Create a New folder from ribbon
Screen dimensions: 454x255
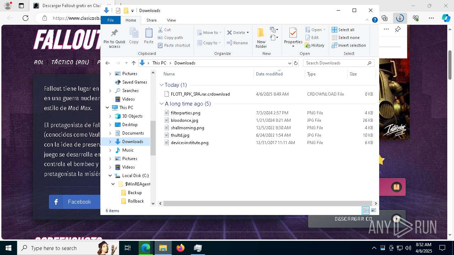(x=261, y=38)
